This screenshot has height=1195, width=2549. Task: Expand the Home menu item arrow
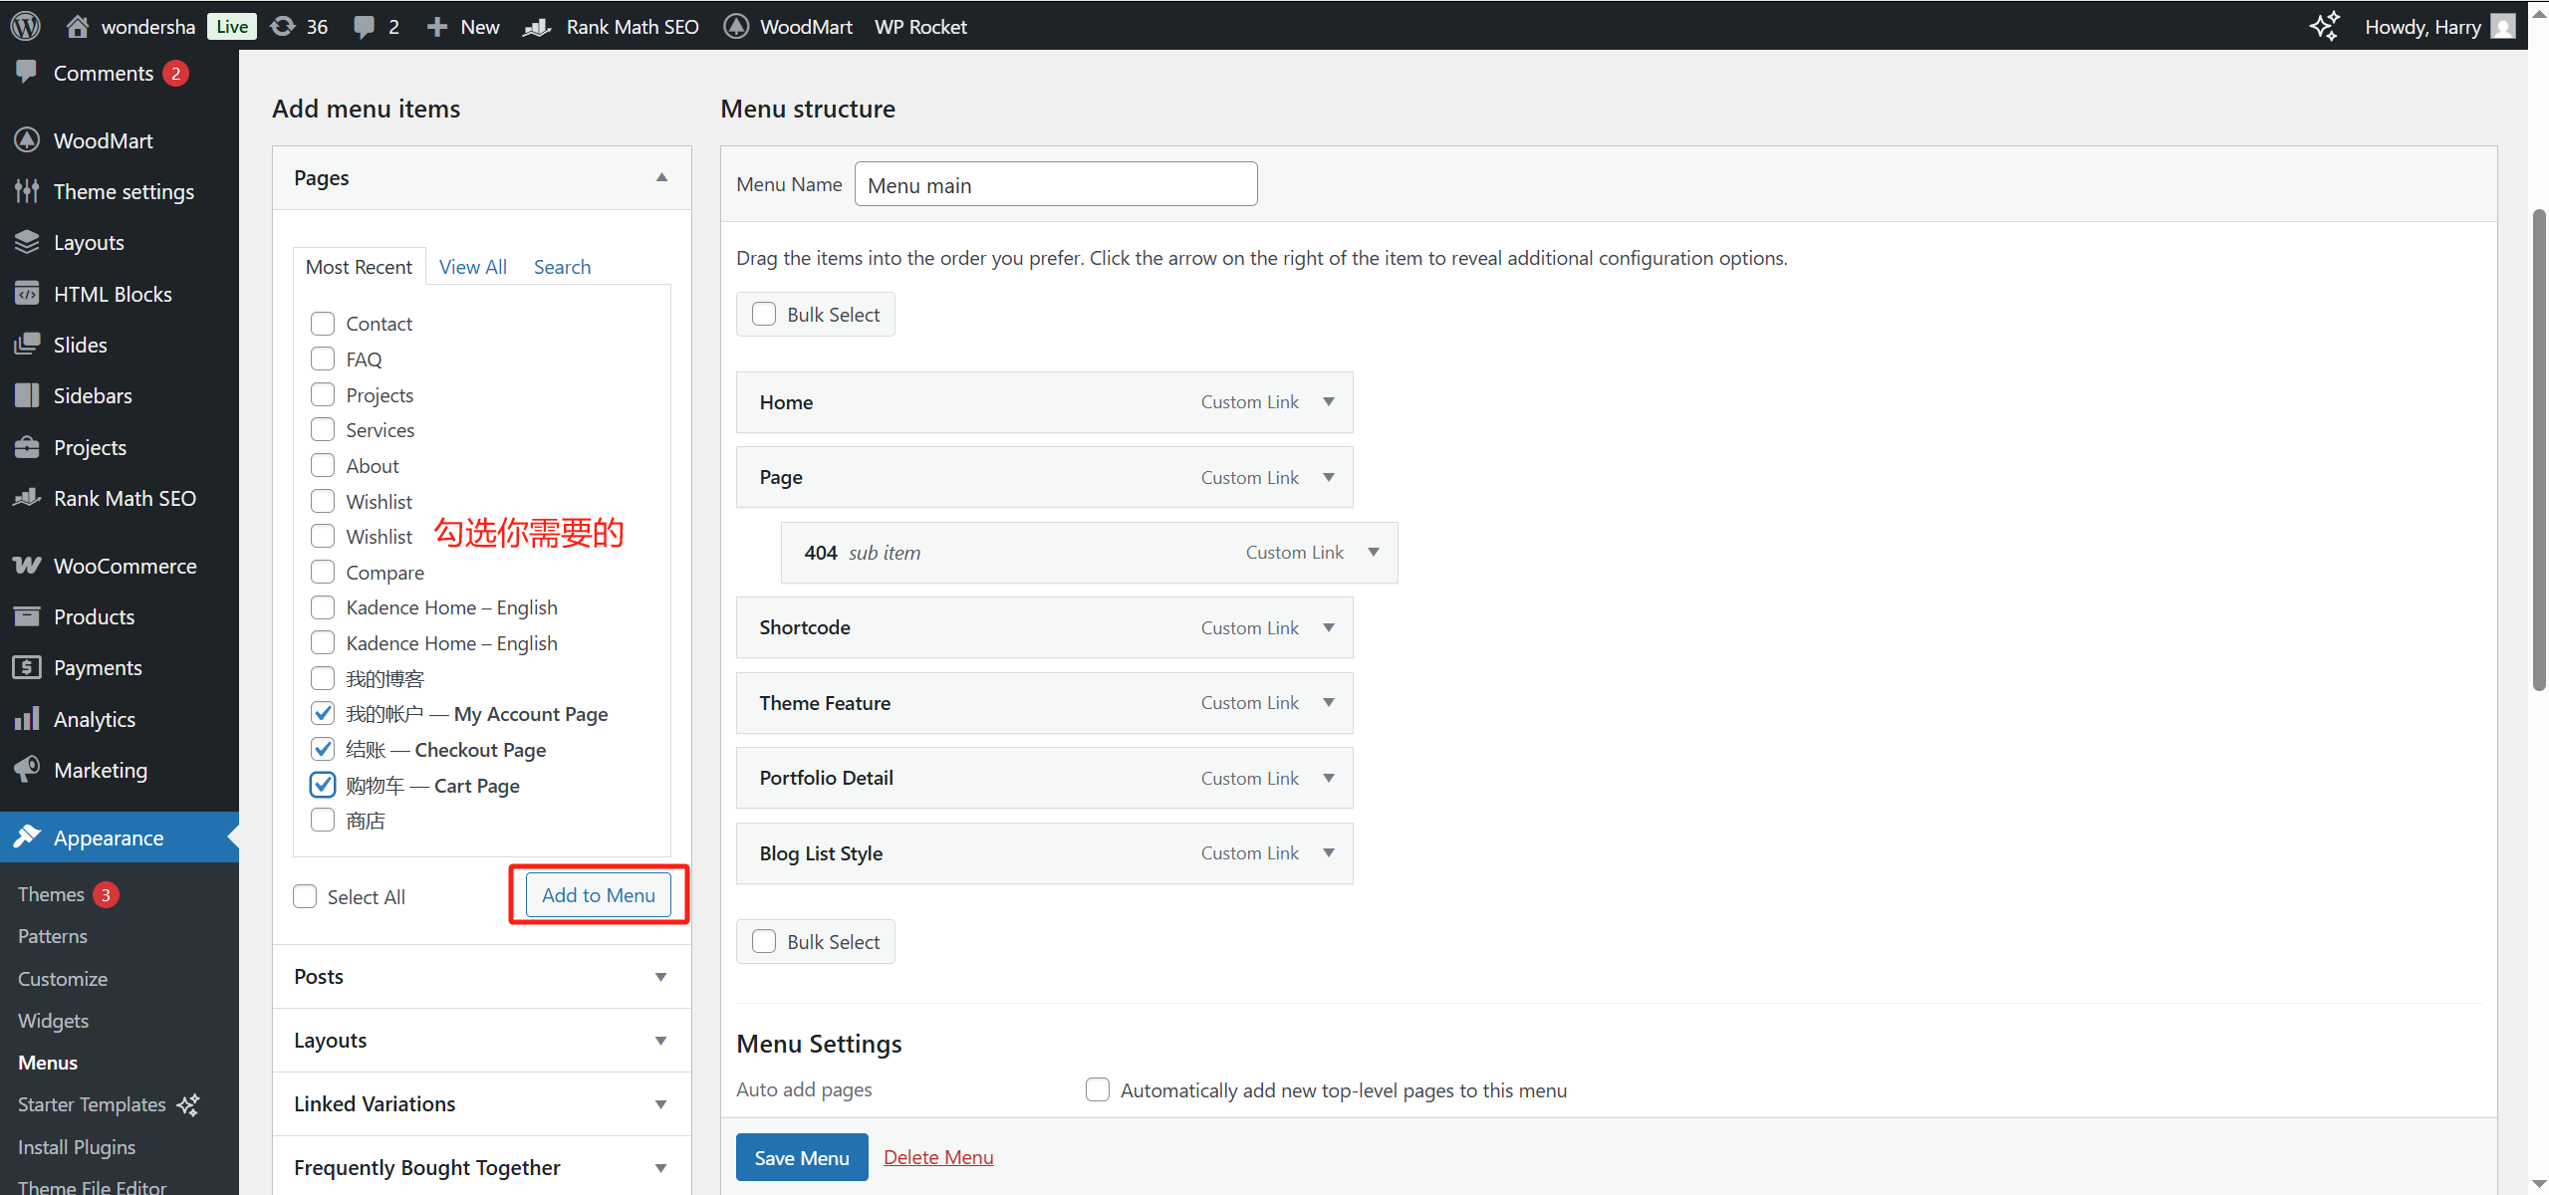click(x=1329, y=402)
